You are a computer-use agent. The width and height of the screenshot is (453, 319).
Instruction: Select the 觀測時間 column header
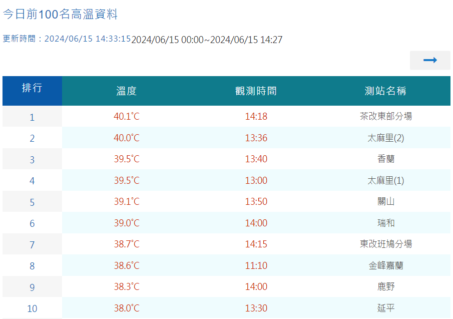pyautogui.click(x=256, y=91)
